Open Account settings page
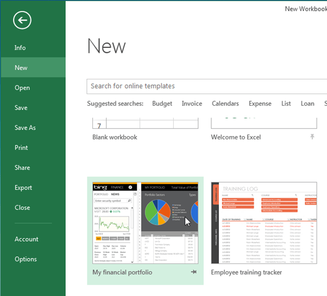Screen dimensions: 327x296 27,239
